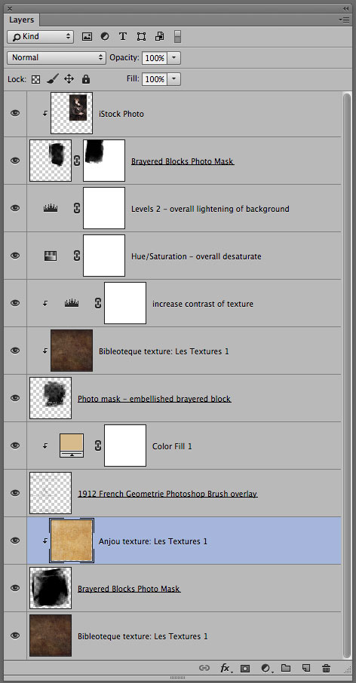356x683 pixels.
Task: Filter for type layers icon
Action: 123,37
